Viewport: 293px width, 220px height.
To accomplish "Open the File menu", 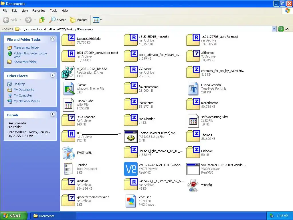I will 5,11.
